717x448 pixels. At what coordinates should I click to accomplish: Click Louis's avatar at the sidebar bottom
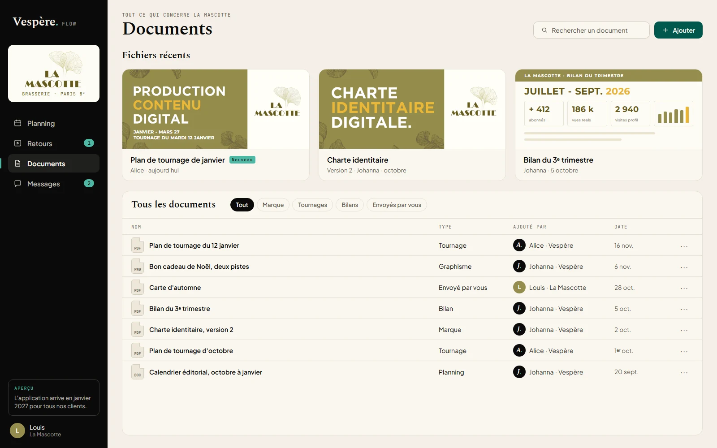tap(17, 431)
